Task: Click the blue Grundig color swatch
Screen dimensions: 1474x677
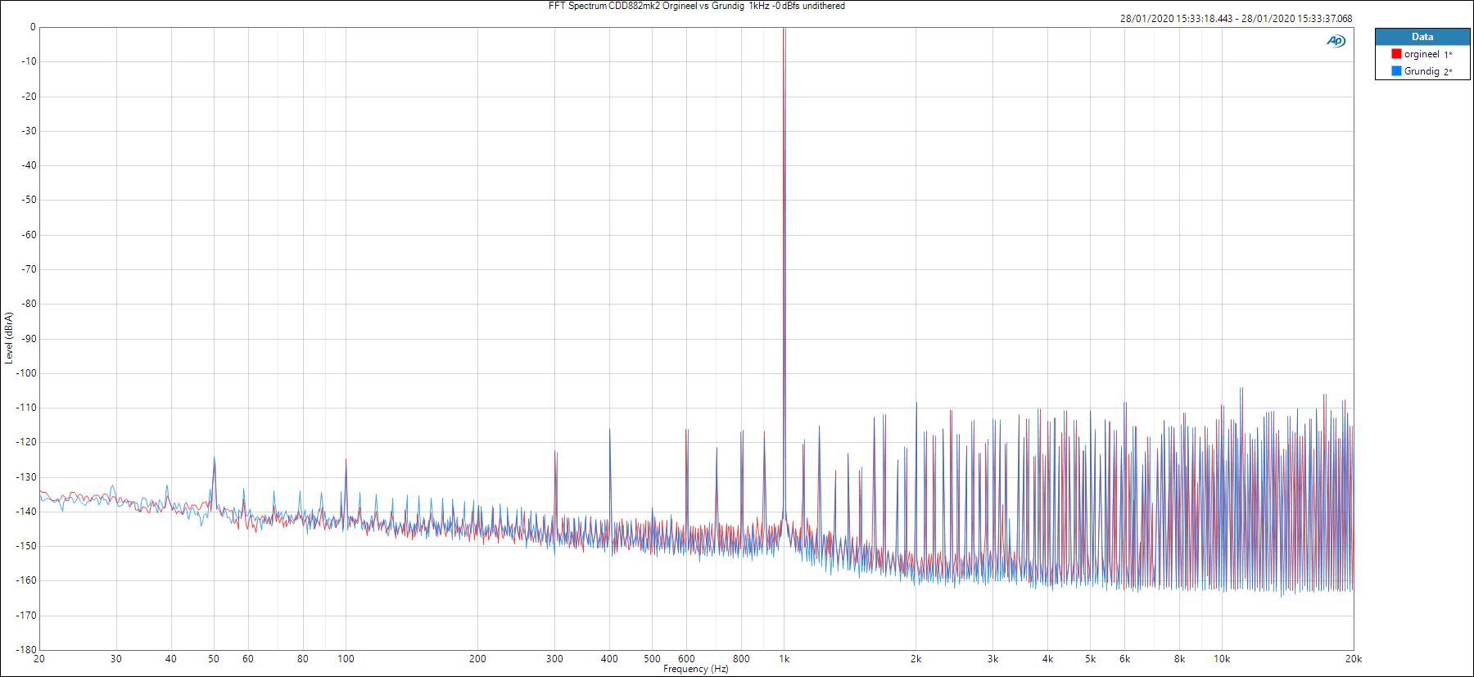Action: click(x=1396, y=71)
